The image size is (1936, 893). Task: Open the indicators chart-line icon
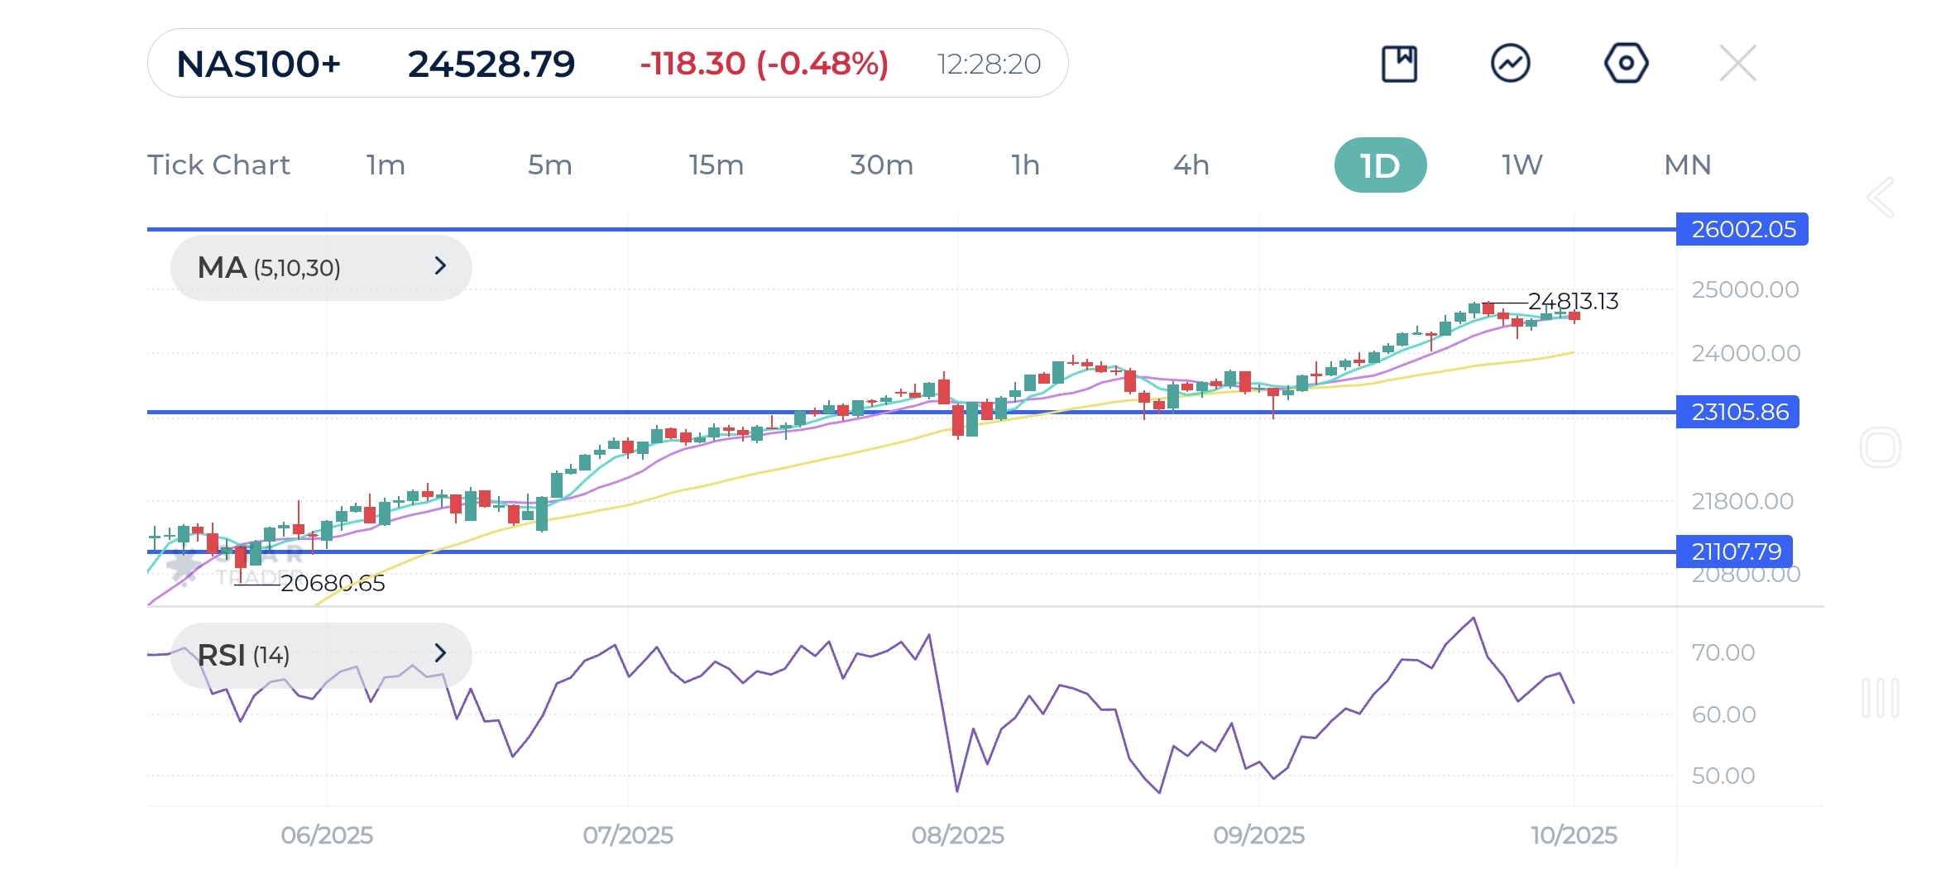coord(1511,64)
